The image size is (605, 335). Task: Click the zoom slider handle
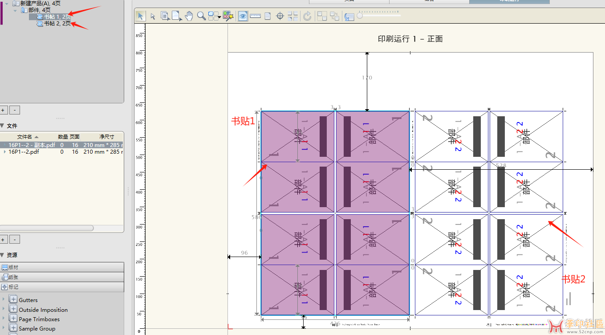(360, 16)
